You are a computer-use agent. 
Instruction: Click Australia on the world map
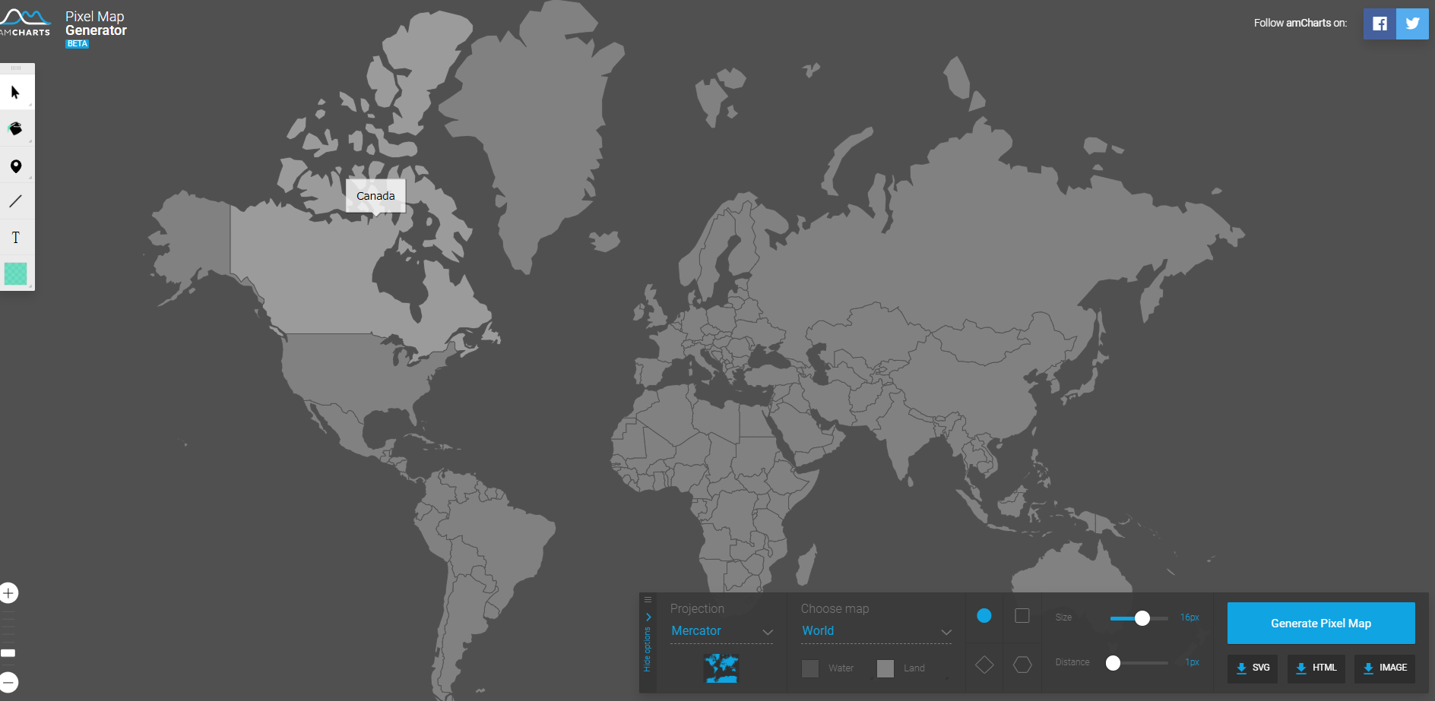click(x=1072, y=573)
